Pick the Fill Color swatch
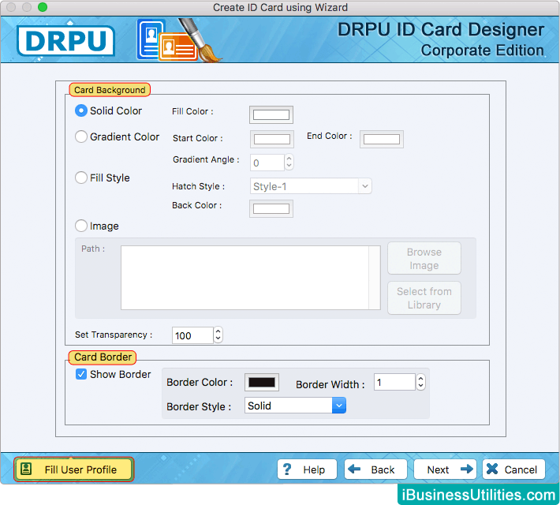The width and height of the screenshot is (560, 505). (271, 114)
